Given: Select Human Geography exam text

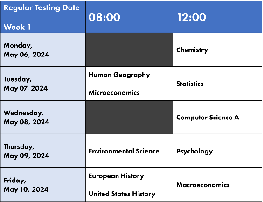Looking at the screenshot, I should pos(119,75).
